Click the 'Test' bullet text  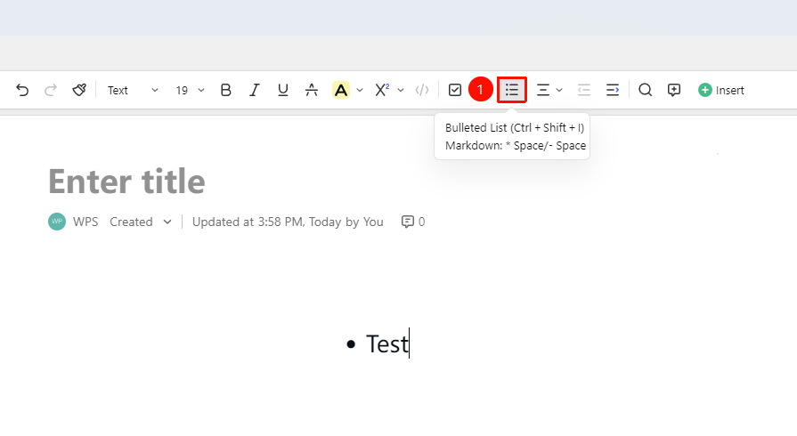387,344
